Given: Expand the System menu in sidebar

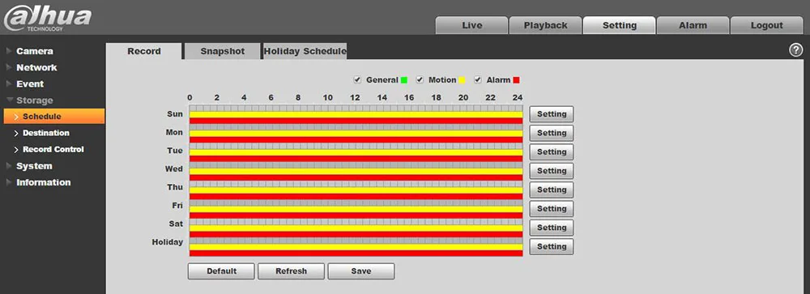Looking at the screenshot, I should tap(34, 166).
